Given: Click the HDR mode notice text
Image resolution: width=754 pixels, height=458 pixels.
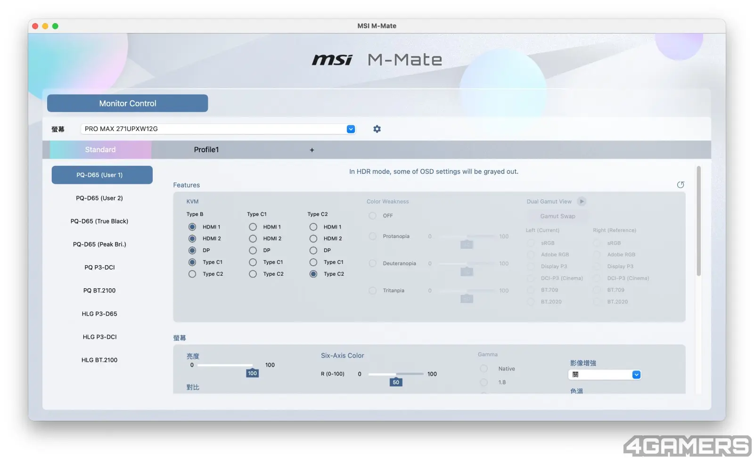Looking at the screenshot, I should point(434,172).
